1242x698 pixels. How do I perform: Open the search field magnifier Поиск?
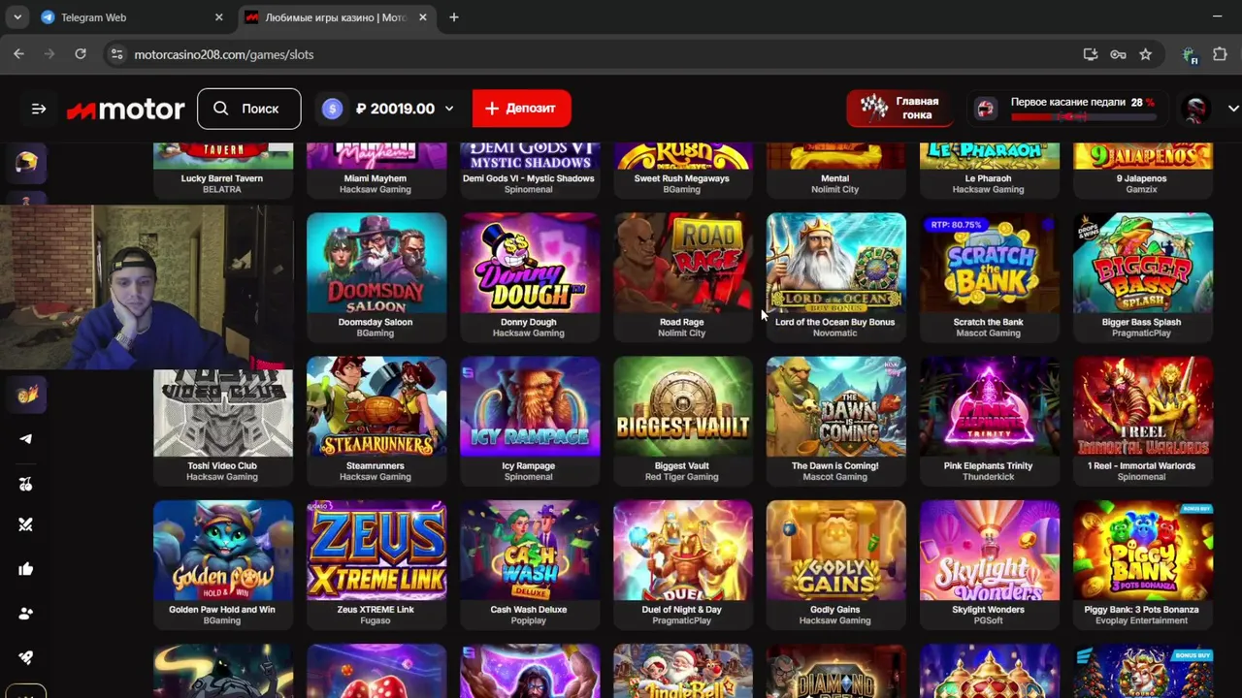(x=248, y=109)
